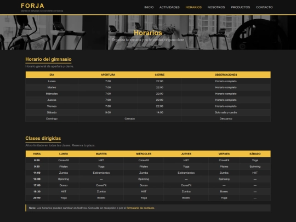The height and width of the screenshot is (222, 296).
Task: Navigate to PRODUCTOS
Action: 240,7
